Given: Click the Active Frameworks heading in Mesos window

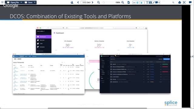Looking at the screenshot, I should click(18, 63).
